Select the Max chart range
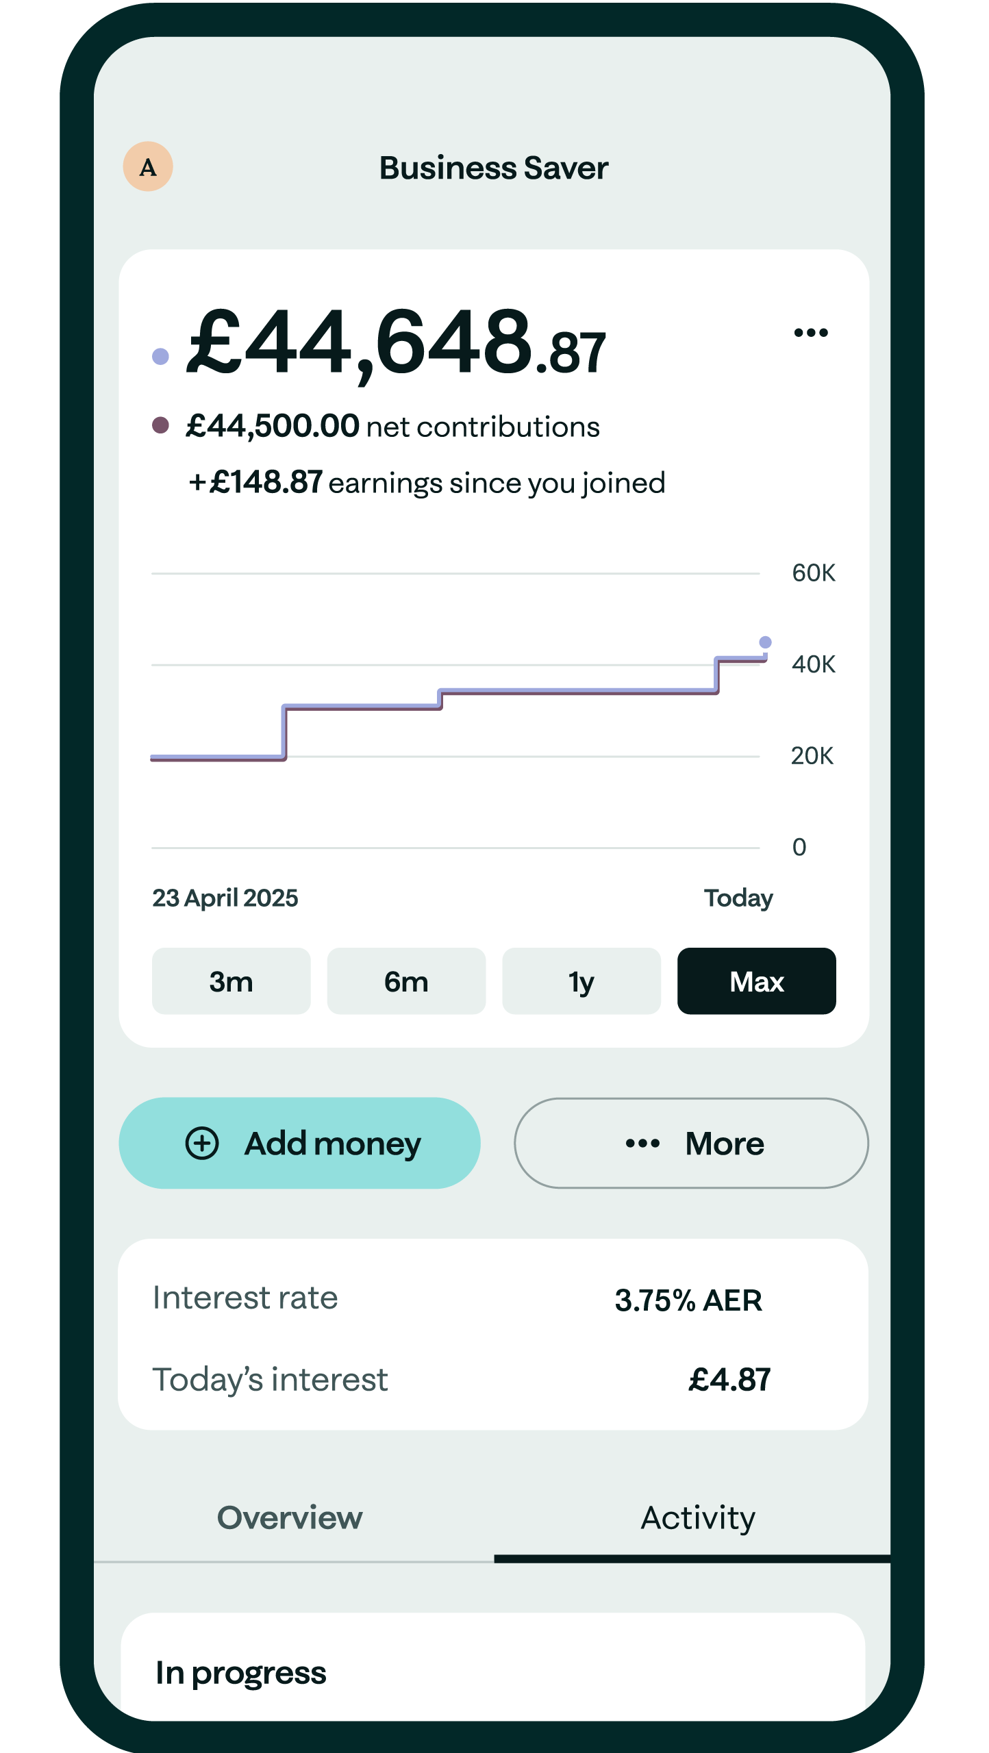 point(756,981)
